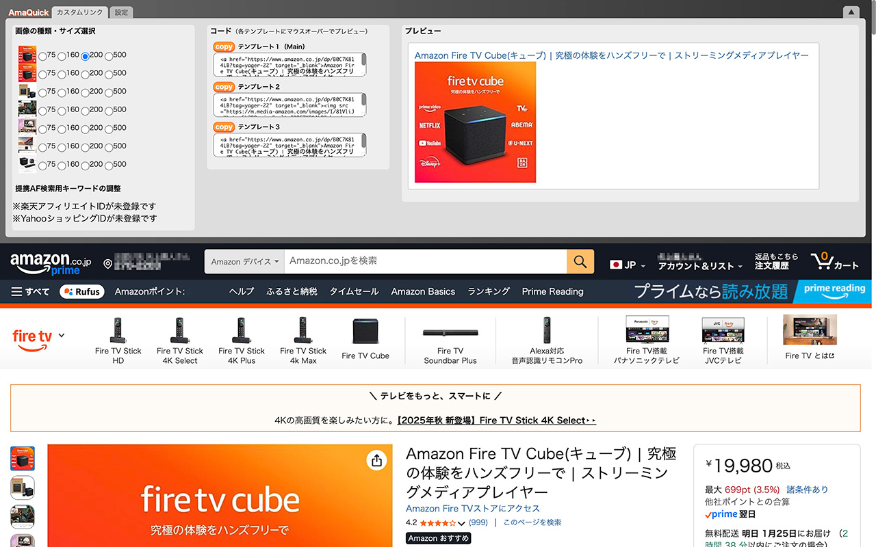Click the Amazon.co.jp prime logo
The width and height of the screenshot is (876, 547).
pyautogui.click(x=51, y=263)
